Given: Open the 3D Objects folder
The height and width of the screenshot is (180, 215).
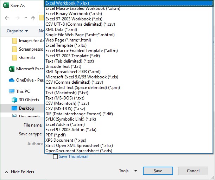Looking at the screenshot, I should point(25,100).
